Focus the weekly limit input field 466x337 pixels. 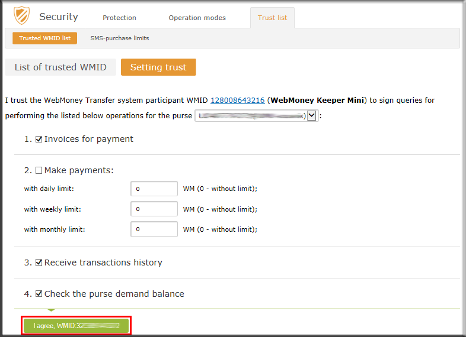(154, 209)
